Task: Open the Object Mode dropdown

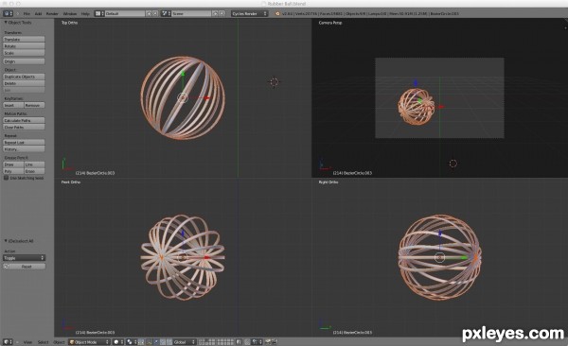Action: pos(90,342)
